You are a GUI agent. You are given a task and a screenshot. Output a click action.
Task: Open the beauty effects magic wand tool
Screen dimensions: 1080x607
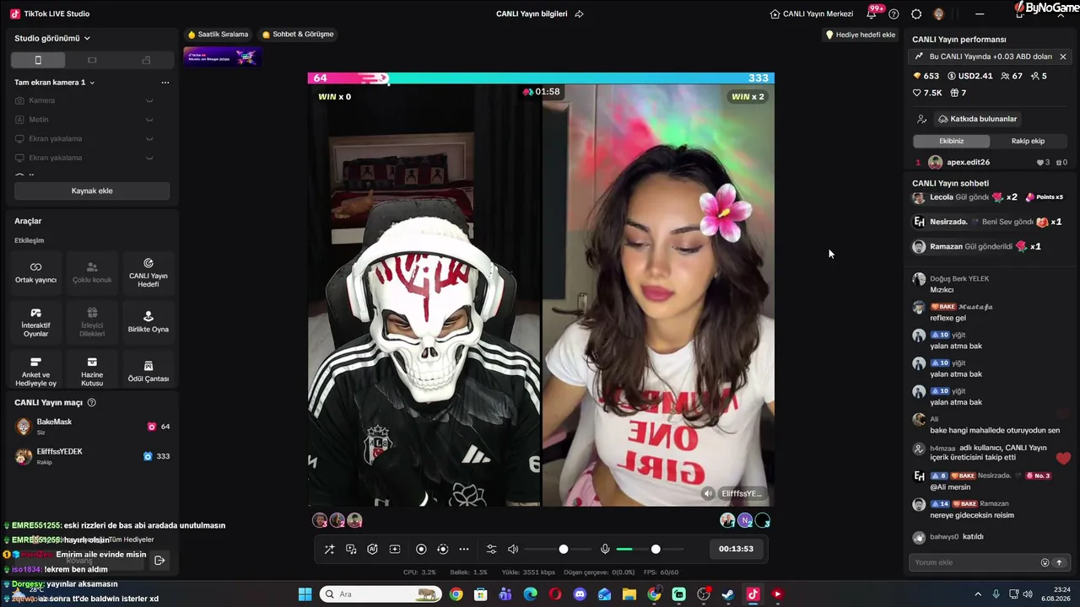pos(329,549)
